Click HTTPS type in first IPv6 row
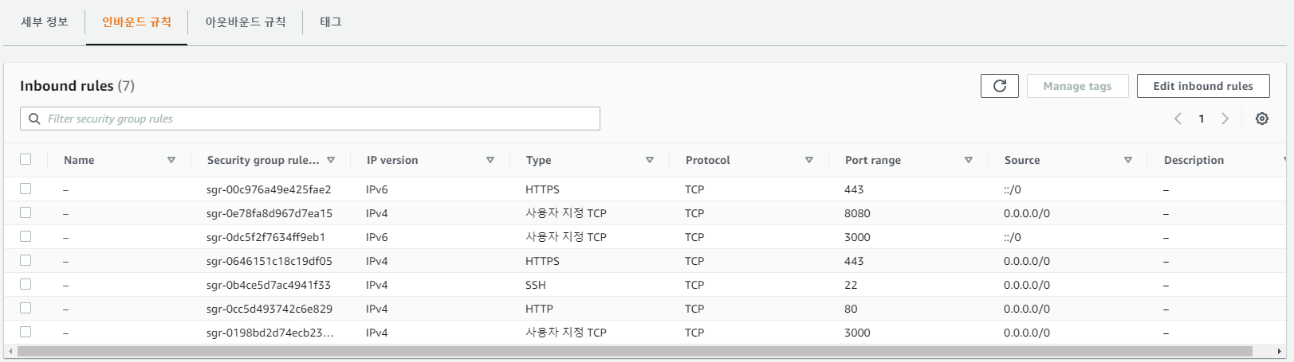Screen dimensions: 1294x362 click(542, 189)
